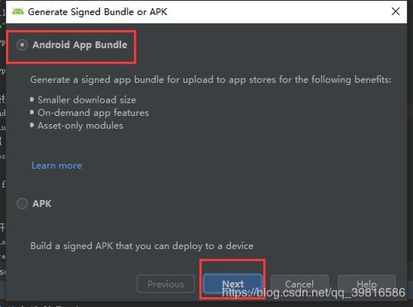Click the 'Smaller download size' bullet item
The image size is (413, 307).
87,100
